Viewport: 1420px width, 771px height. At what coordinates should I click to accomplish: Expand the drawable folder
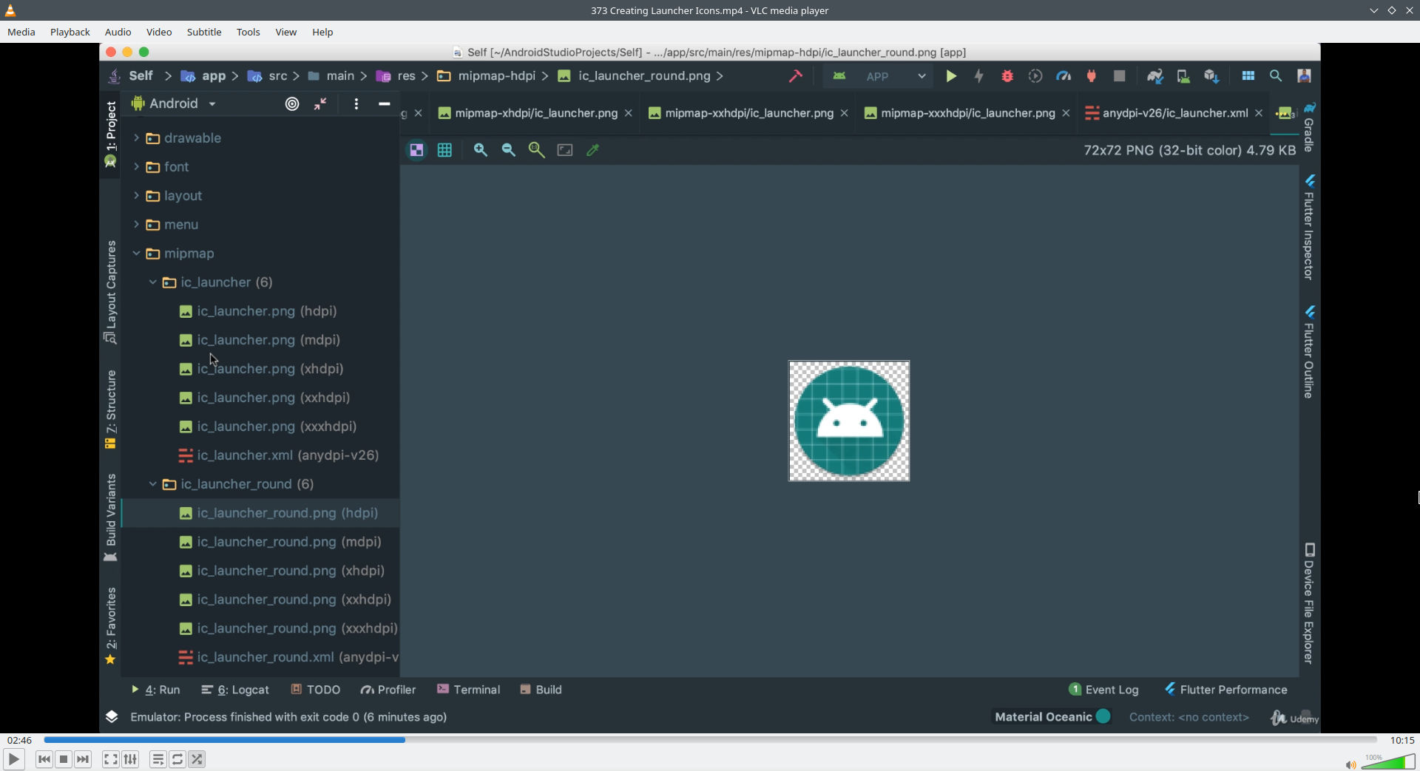(x=136, y=138)
